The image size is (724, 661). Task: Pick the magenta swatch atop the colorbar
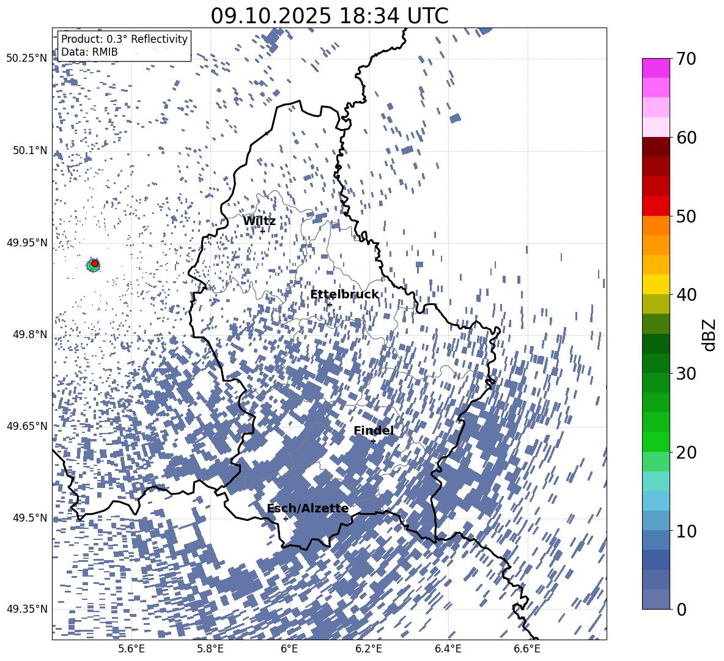(x=656, y=68)
